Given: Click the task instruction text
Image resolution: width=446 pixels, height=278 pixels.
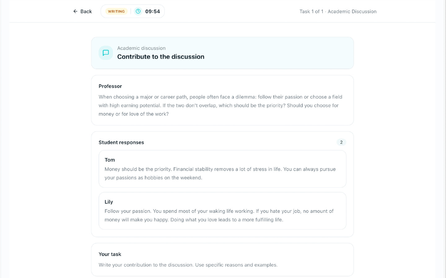Looking at the screenshot, I should point(188,265).
